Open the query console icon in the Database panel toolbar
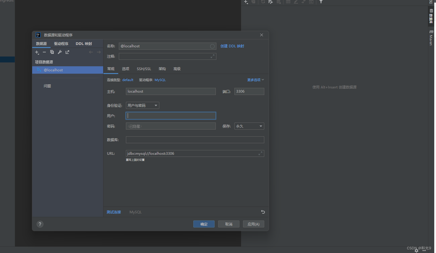This screenshot has height=253, width=436. pos(311,1)
